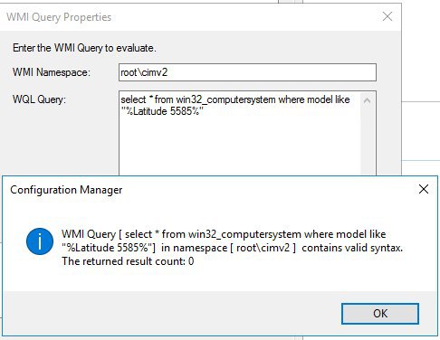This screenshot has height=340, width=440.
Task: Close the Configuration Manager message box
Action: click(x=424, y=189)
